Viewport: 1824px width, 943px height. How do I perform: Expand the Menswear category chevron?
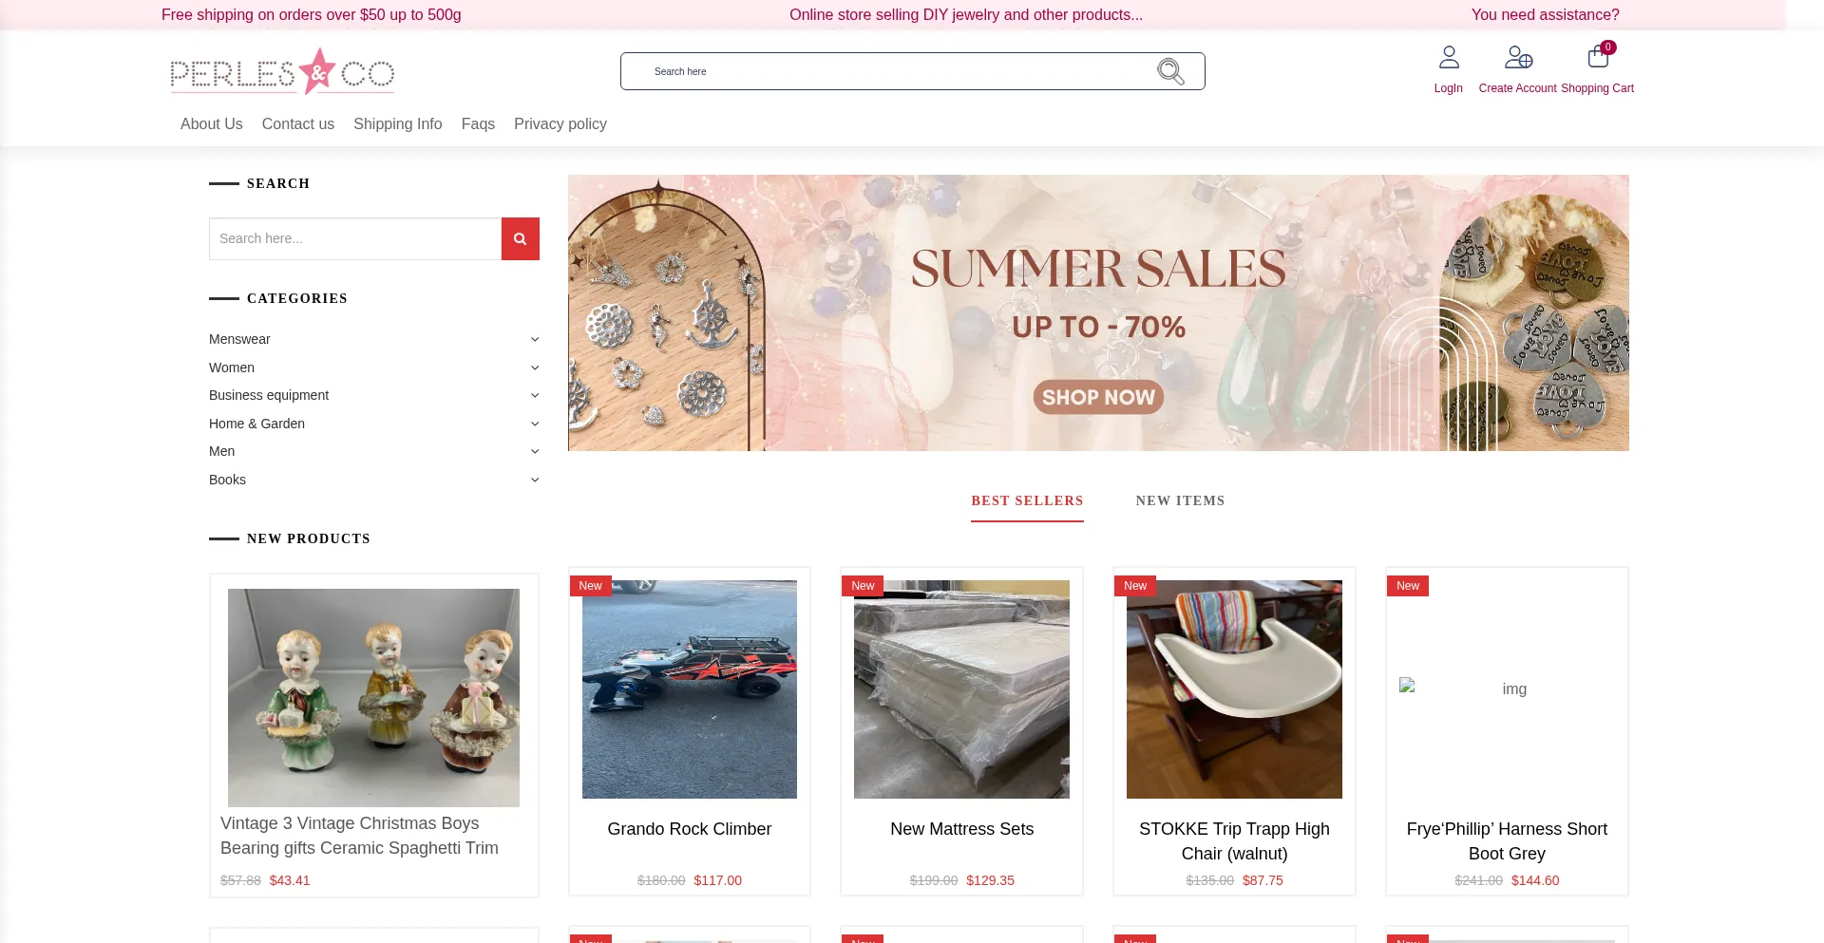pyautogui.click(x=535, y=339)
